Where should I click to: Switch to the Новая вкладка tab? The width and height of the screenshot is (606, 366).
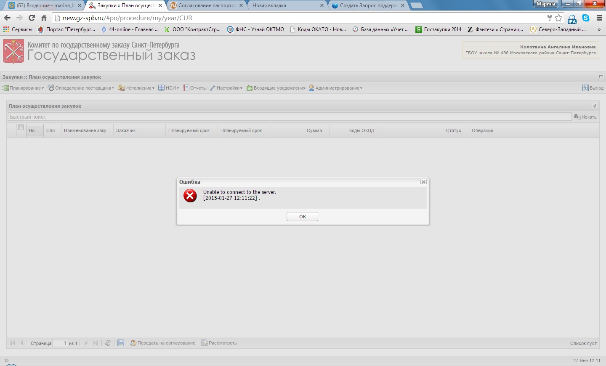point(286,5)
